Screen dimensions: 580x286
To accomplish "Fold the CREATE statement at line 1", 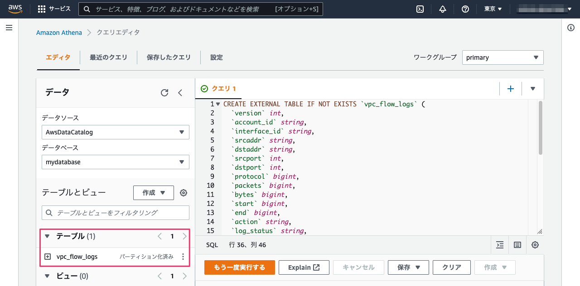I will [x=218, y=104].
